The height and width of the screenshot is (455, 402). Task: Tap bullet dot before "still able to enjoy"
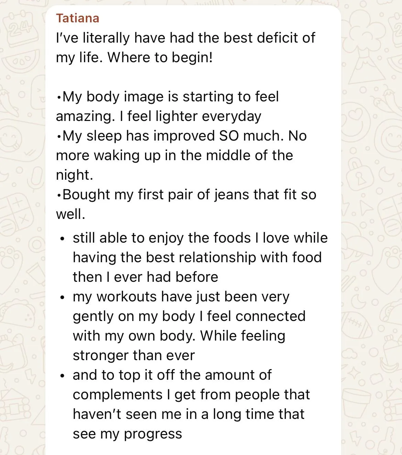(62, 238)
